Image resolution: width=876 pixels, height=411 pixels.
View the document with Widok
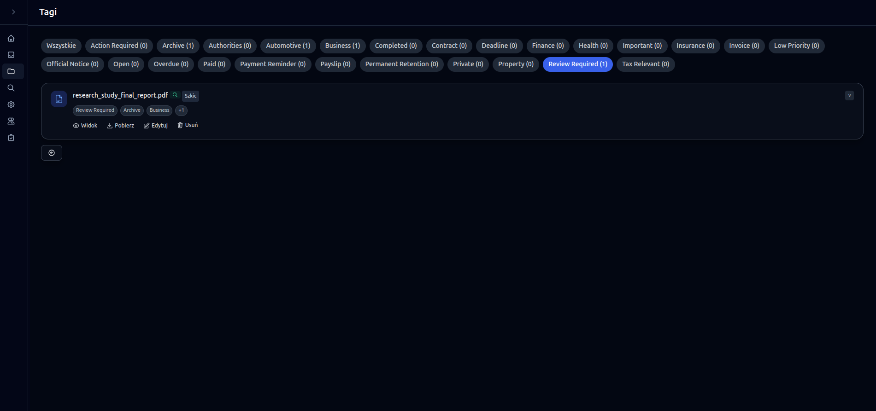[x=85, y=125]
